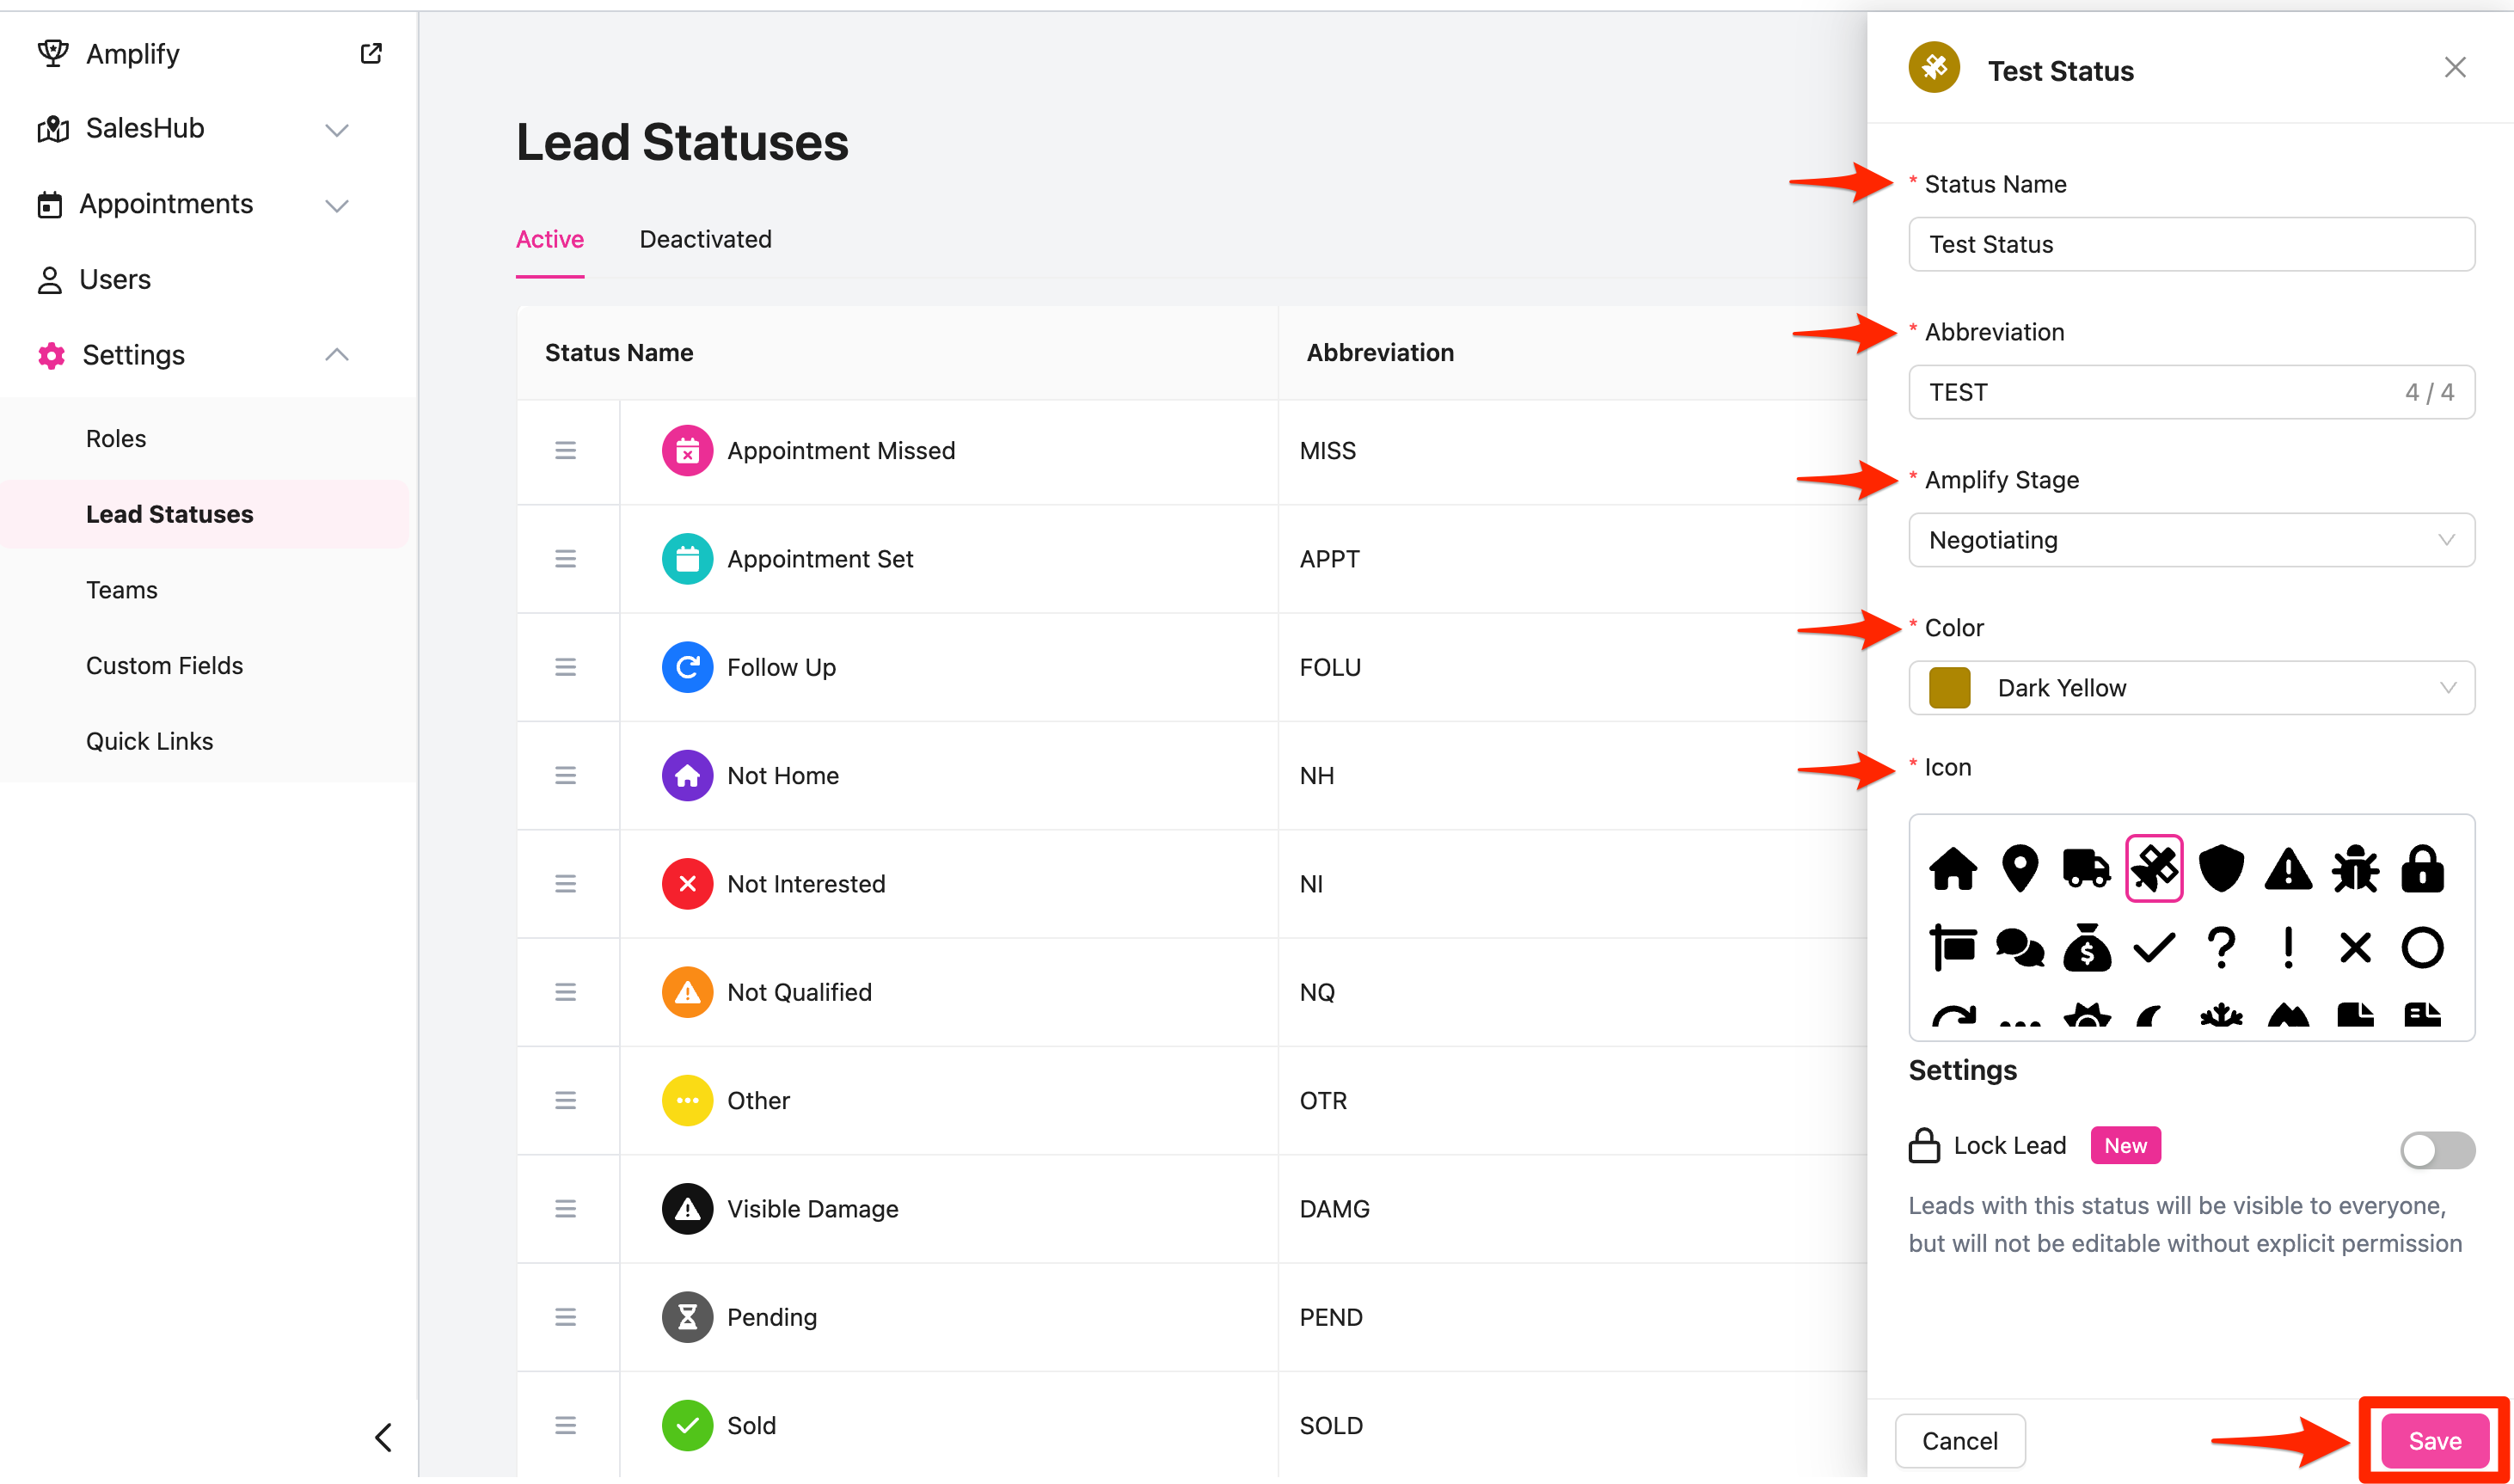2514x1484 pixels.
Task: Click the Save button
Action: point(2433,1440)
